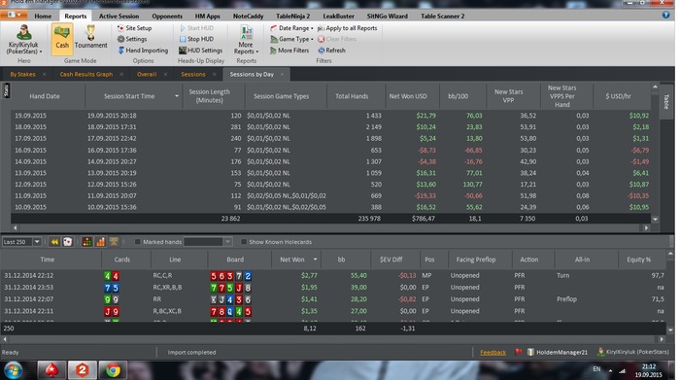This screenshot has height=380, width=680.
Task: Open LeakBuster ribbon tab
Action: (338, 17)
